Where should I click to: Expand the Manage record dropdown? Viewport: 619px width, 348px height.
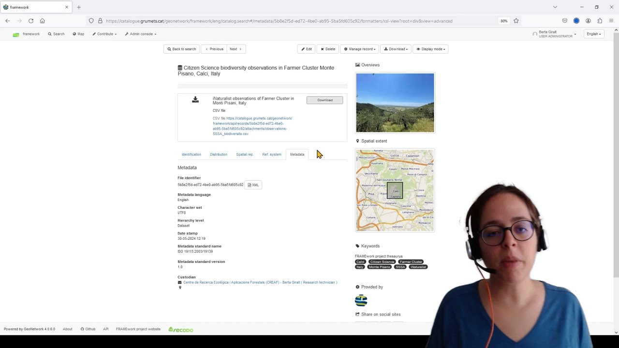360,49
